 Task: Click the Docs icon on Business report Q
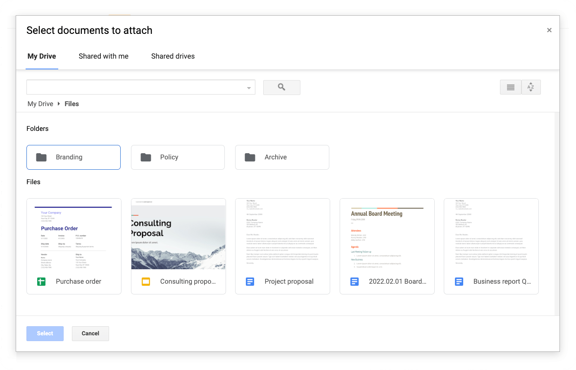click(459, 281)
